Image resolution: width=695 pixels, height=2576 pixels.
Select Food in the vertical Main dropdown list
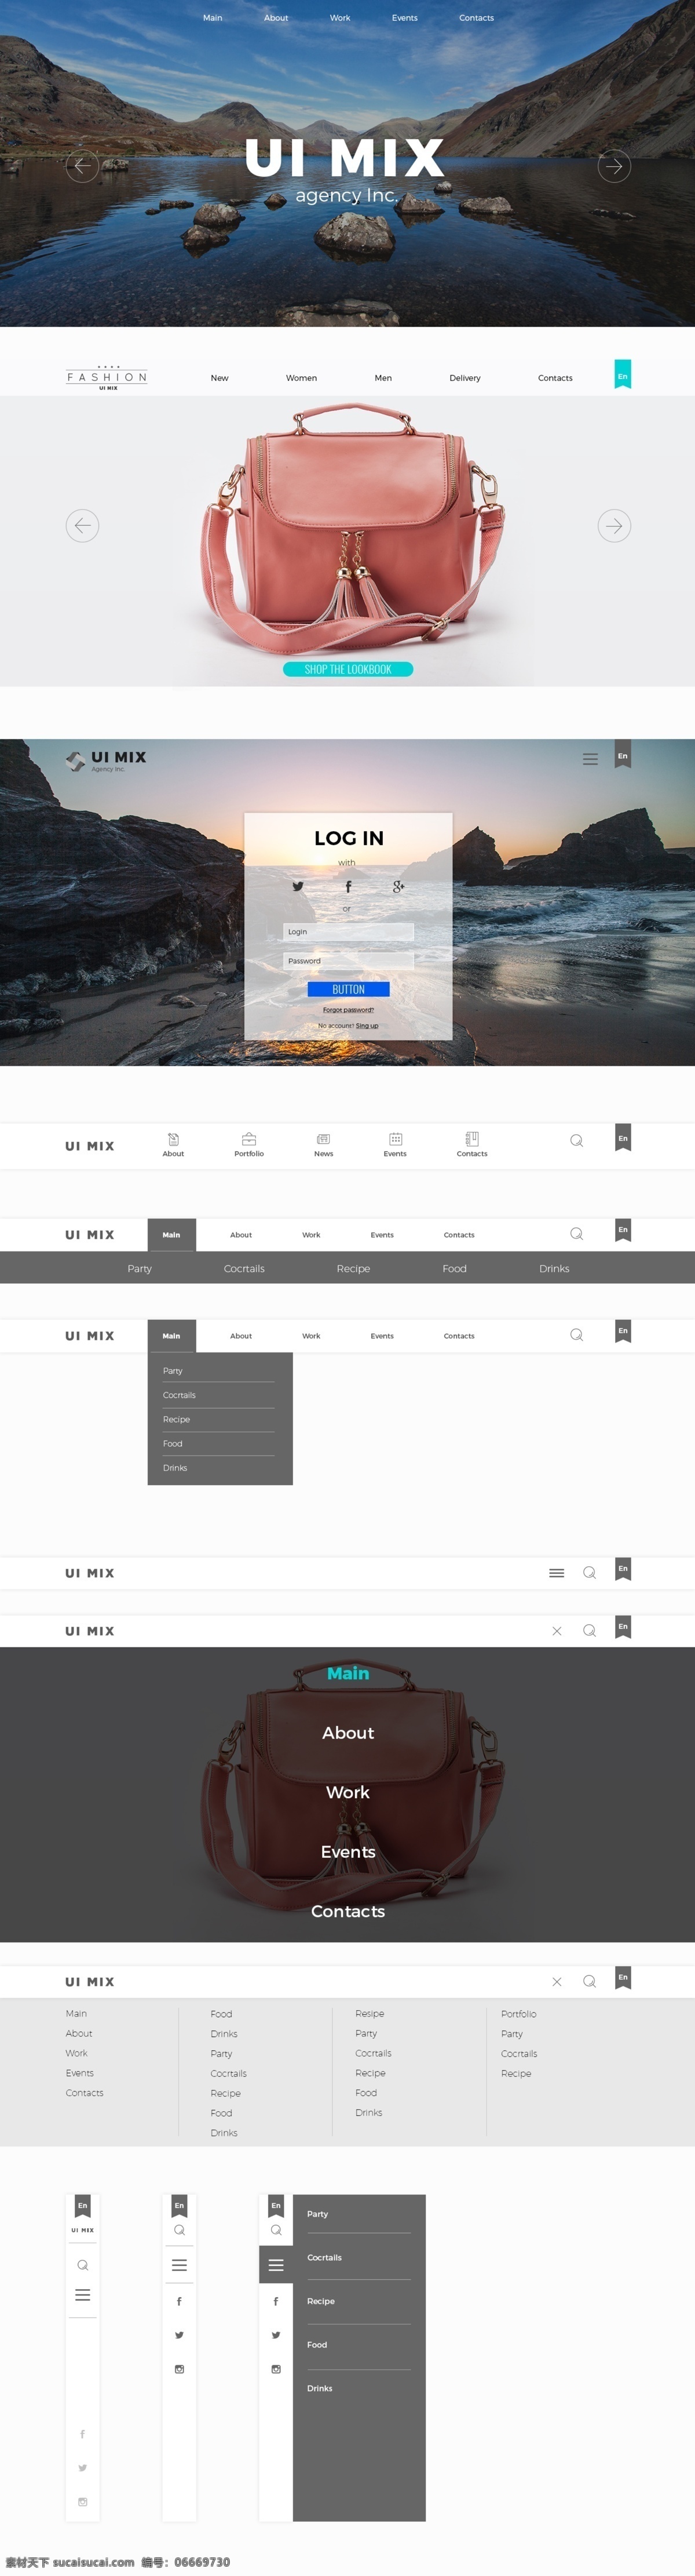[x=173, y=1444]
